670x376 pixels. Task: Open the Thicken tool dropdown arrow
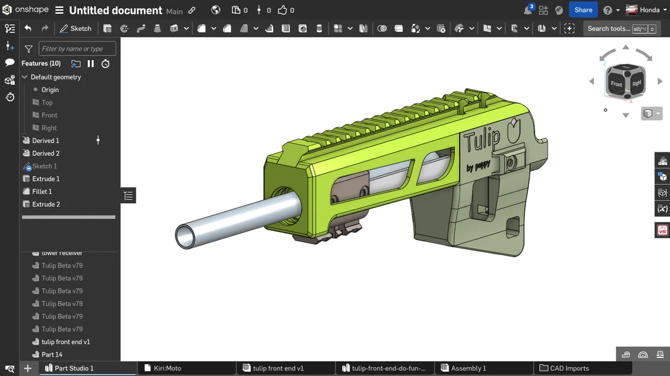pos(186,29)
